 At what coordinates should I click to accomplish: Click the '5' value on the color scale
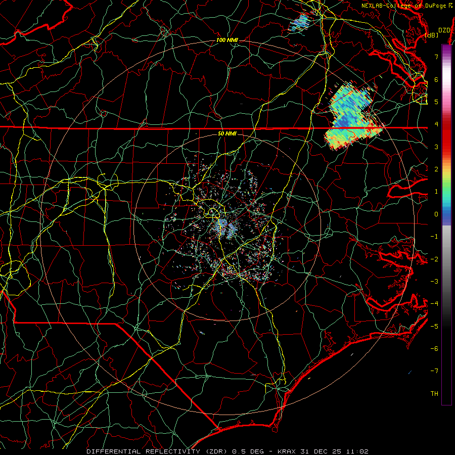(x=436, y=102)
